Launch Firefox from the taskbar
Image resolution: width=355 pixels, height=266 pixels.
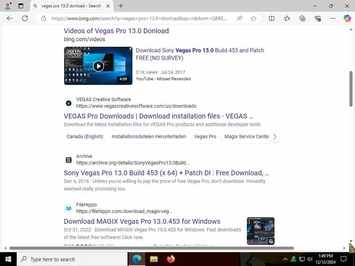171,259
